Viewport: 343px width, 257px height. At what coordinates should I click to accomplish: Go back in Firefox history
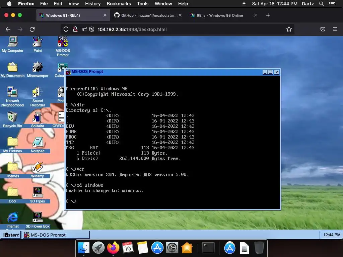[8, 29]
